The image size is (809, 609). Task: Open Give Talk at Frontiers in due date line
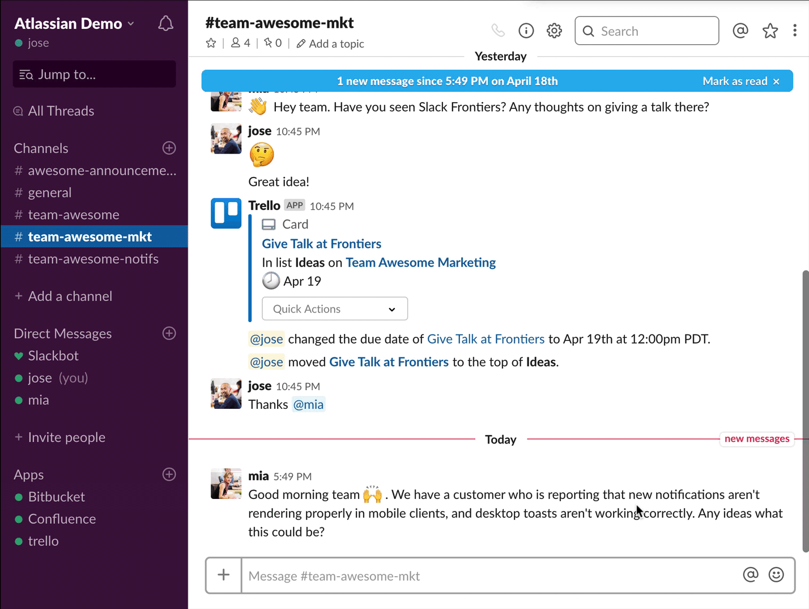click(486, 339)
